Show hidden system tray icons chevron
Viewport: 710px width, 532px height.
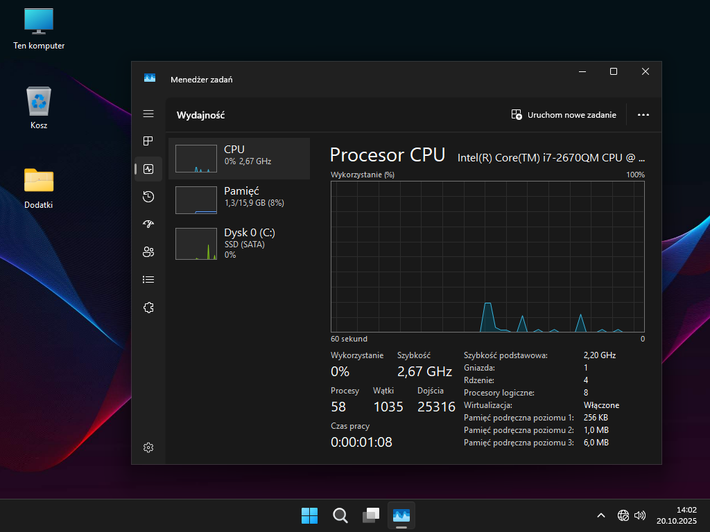601,515
